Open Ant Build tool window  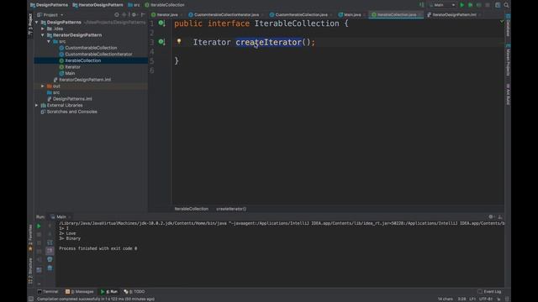[508, 94]
